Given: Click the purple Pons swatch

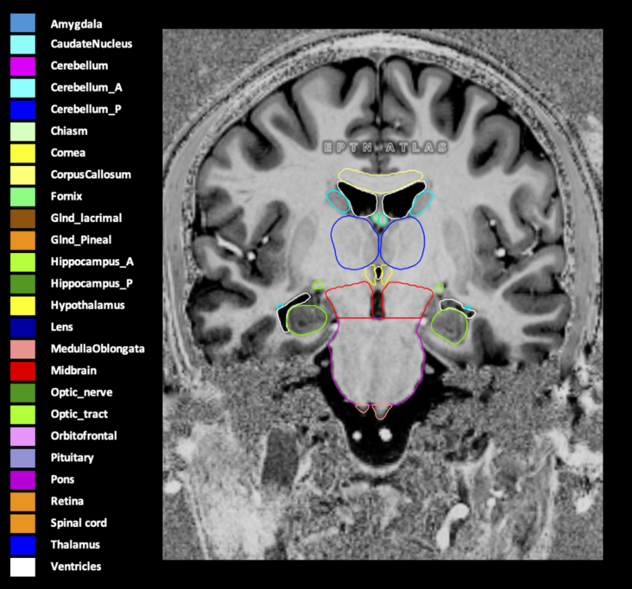Looking at the screenshot, I should (x=22, y=479).
